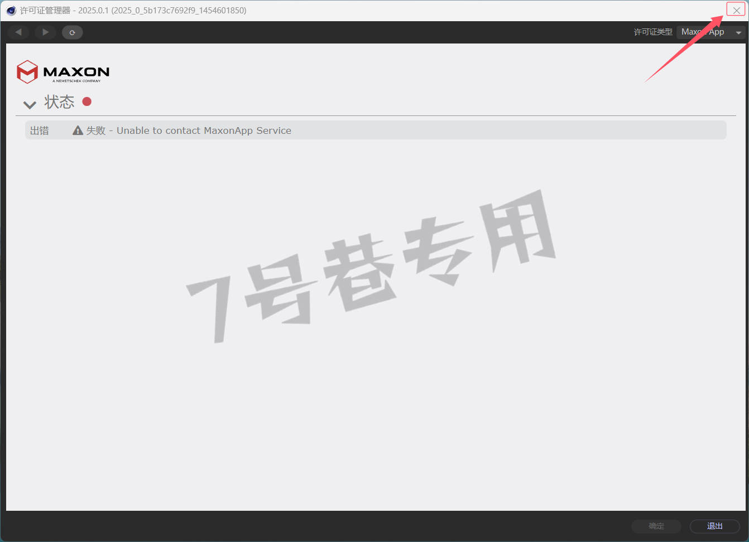Click the 出错 label
This screenshot has height=542, width=749.
pos(40,130)
